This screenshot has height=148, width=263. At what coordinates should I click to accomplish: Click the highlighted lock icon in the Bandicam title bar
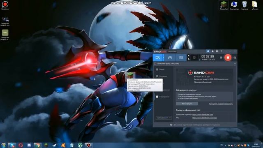[x=208, y=51]
